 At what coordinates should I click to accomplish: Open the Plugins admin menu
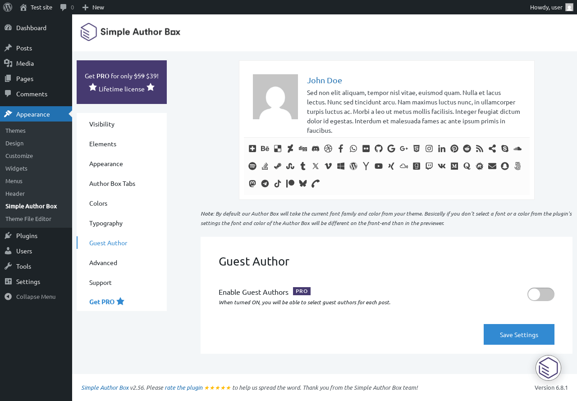(36, 235)
